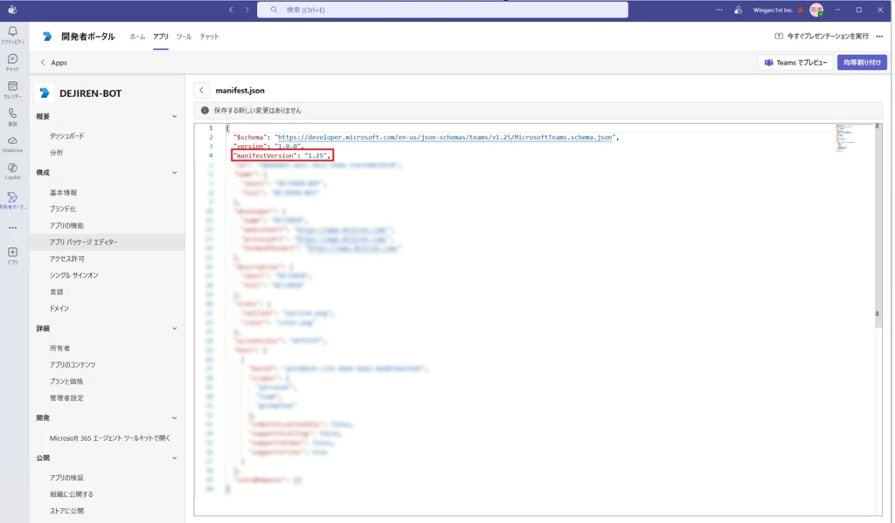Screen dimensions: 895x523
Task: Collapse the 詳細 section
Action: [174, 328]
